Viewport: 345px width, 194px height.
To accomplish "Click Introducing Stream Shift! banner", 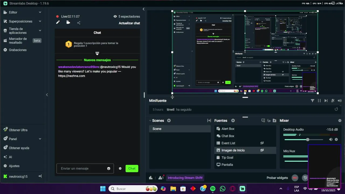I will tap(185, 178).
